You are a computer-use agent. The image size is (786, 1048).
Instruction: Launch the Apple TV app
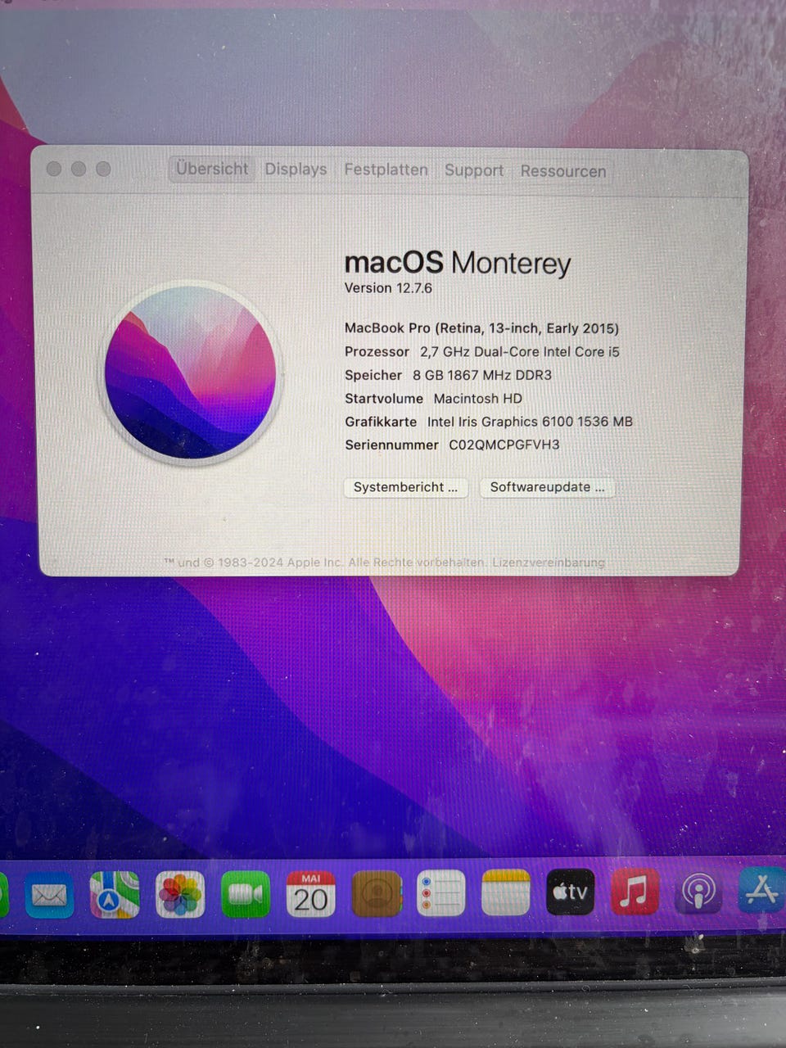click(571, 892)
